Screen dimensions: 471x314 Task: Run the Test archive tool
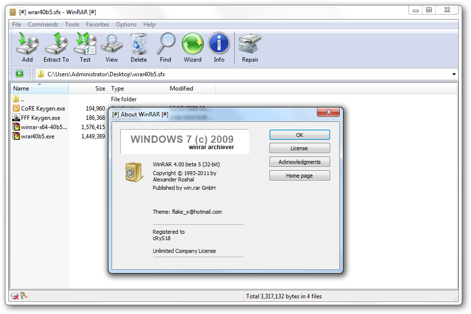pos(85,44)
